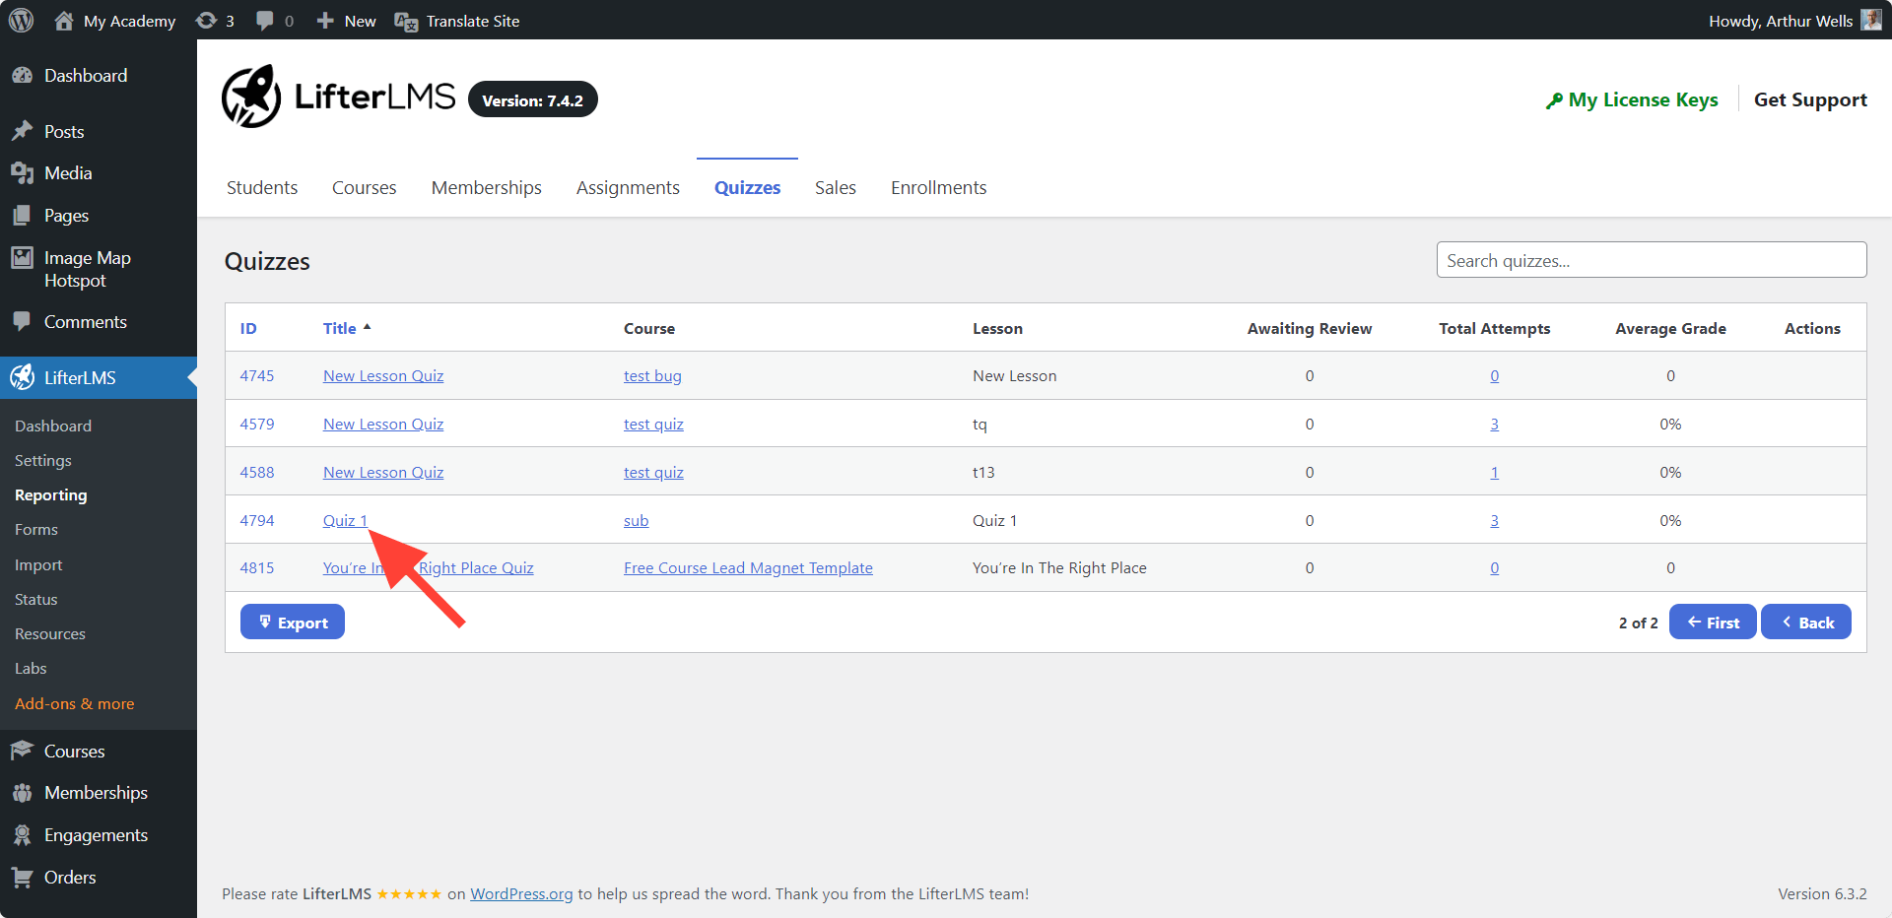The height and width of the screenshot is (918, 1892).
Task: Click the key icon beside License Keys
Action: 1554,100
